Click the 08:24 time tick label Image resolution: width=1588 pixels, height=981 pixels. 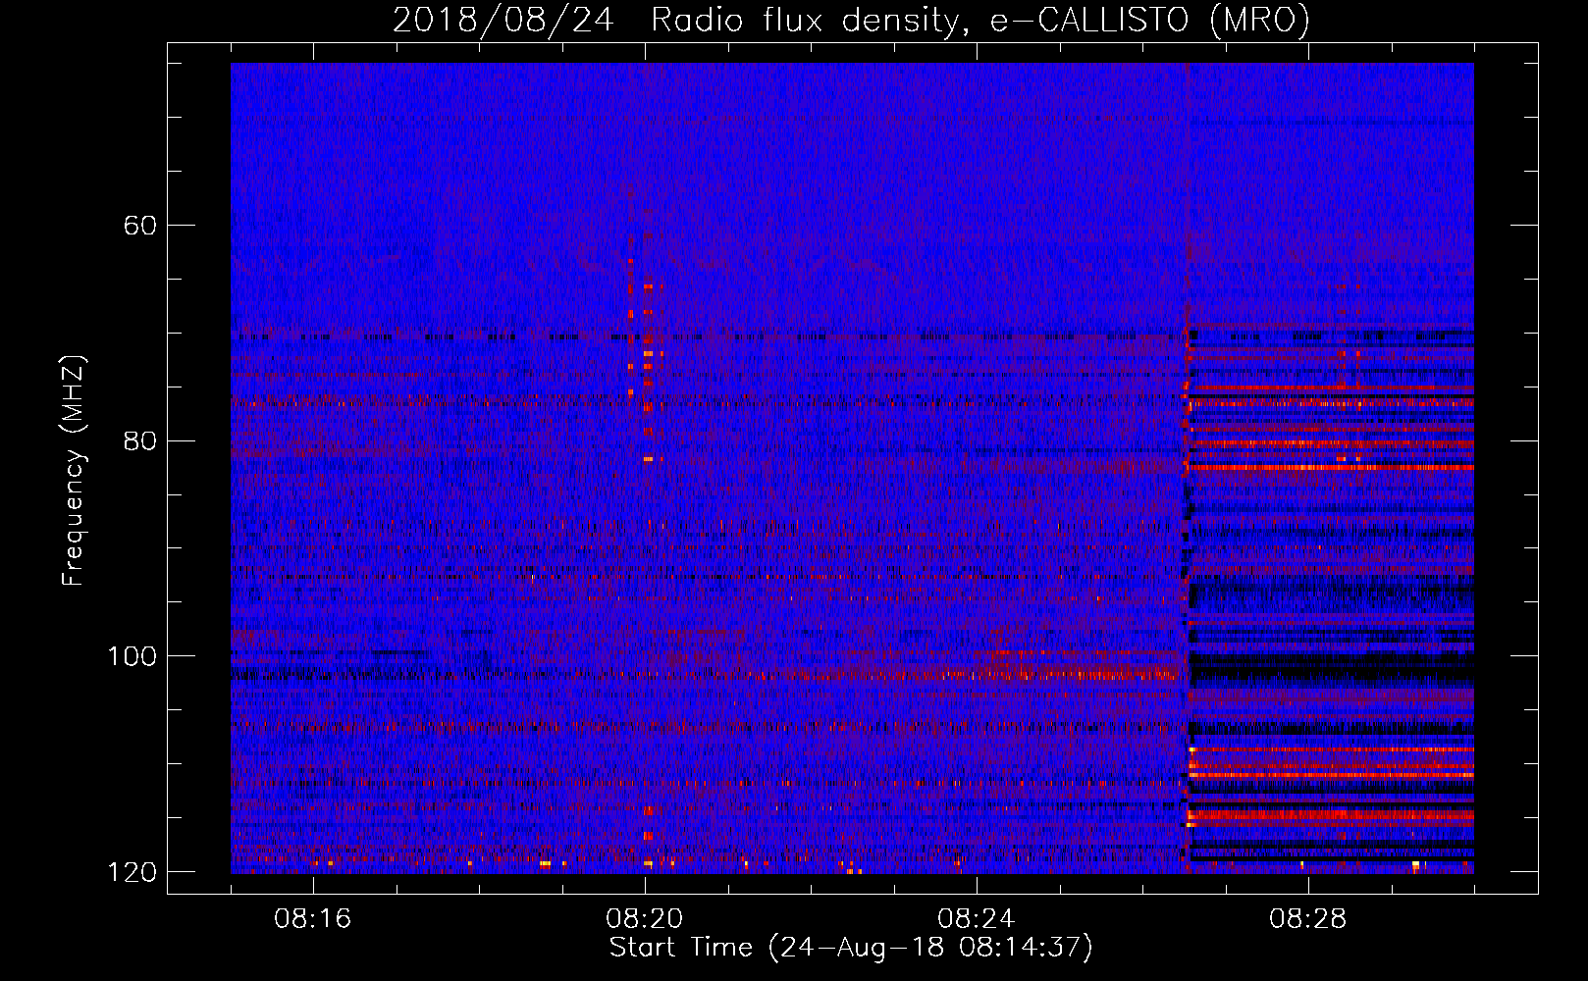point(977,919)
